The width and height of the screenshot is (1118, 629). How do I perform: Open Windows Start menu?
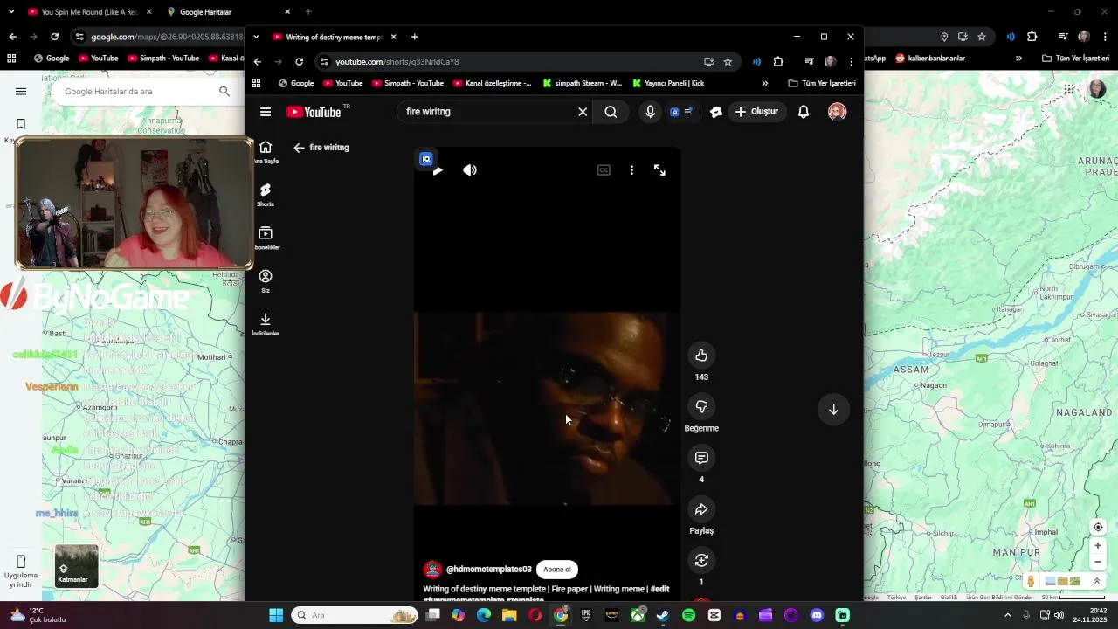click(x=276, y=615)
